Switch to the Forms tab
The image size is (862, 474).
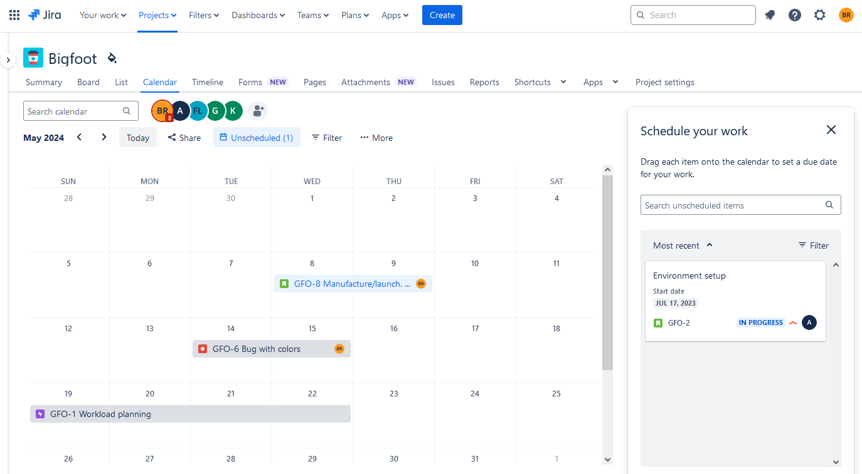(250, 82)
